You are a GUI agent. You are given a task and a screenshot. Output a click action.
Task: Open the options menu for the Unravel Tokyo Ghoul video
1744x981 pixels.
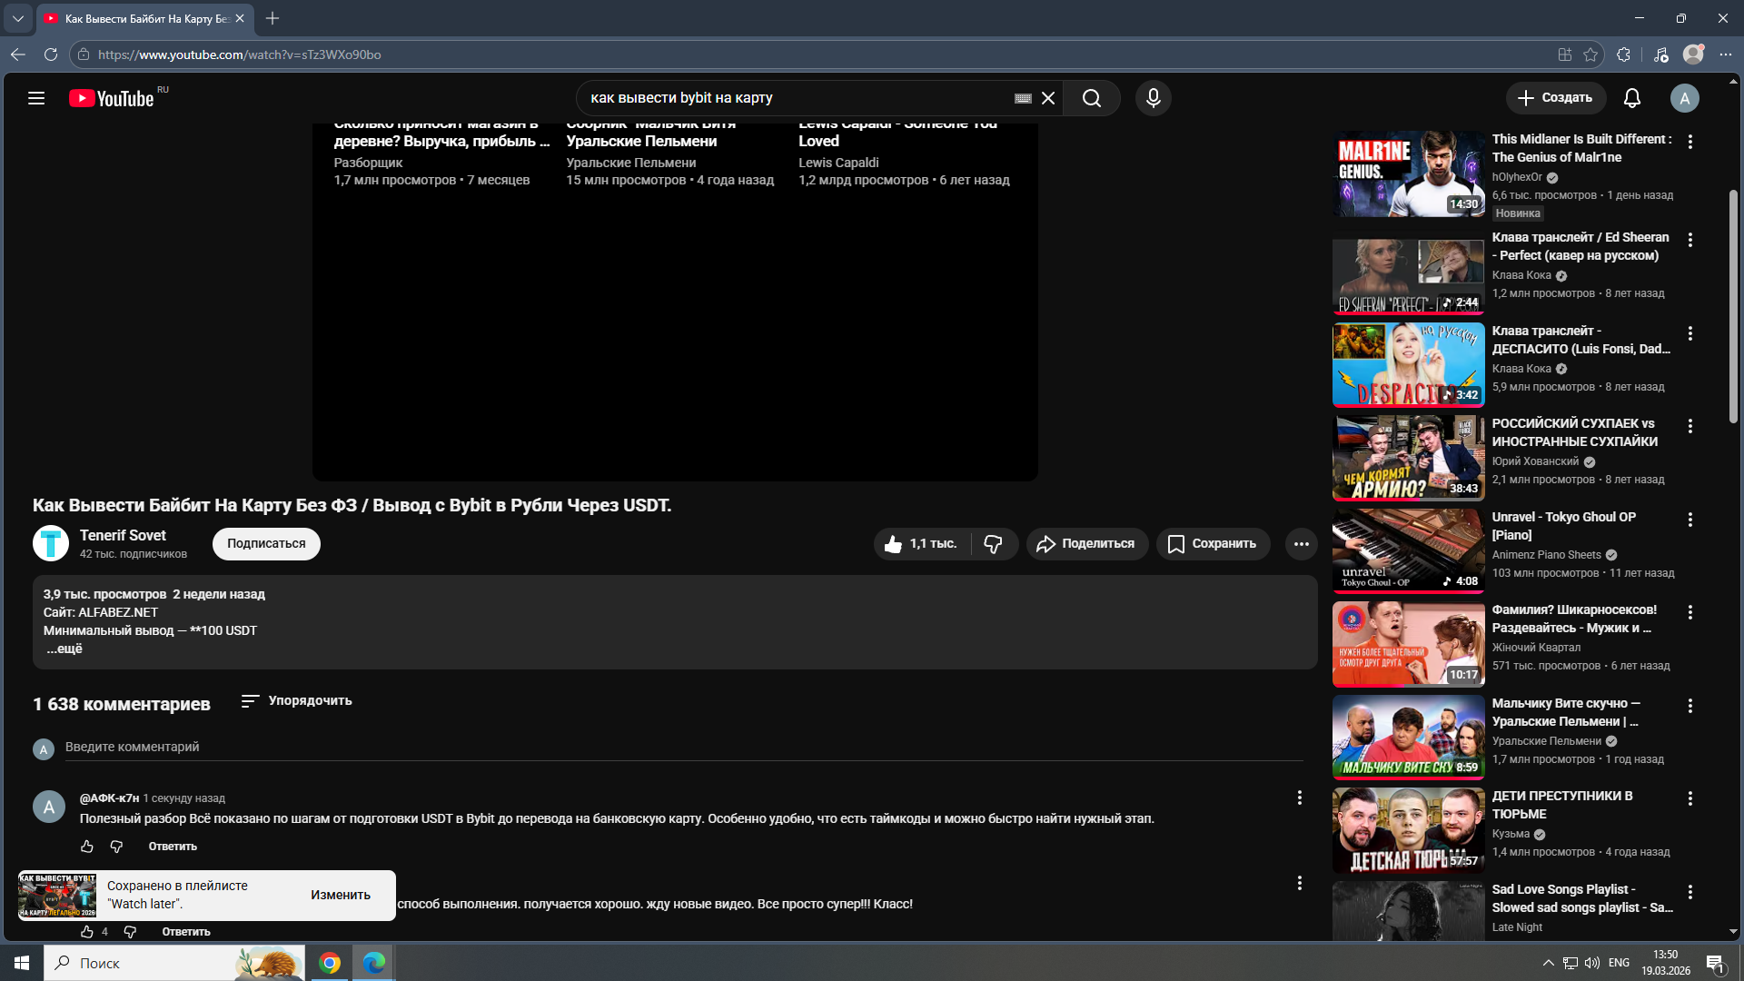point(1690,520)
